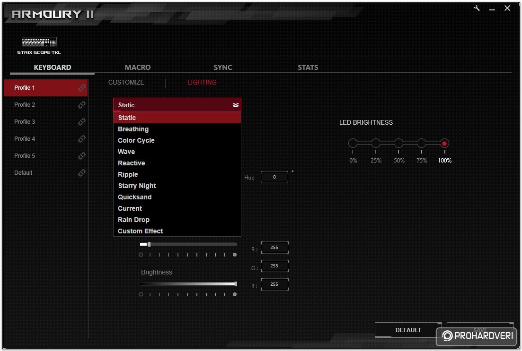Choose Reactive lighting effect
Screen dimensions: 522x351
coord(177,163)
